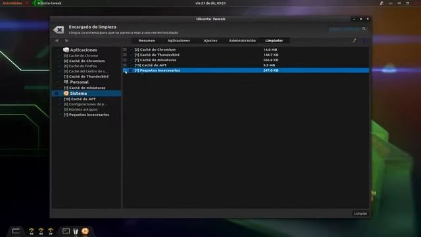Viewport: 421px width, 237px height.
Task: Open the calendar-like icon in top bar
Action: click(x=408, y=3)
